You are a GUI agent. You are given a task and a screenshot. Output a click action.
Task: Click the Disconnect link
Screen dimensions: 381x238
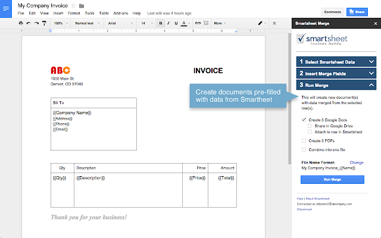304,209
